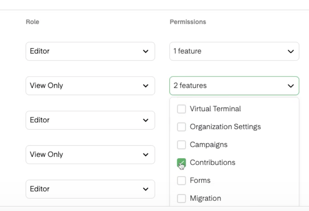
Task: Click the chevron on the View Only selector
Action: [x=146, y=86]
